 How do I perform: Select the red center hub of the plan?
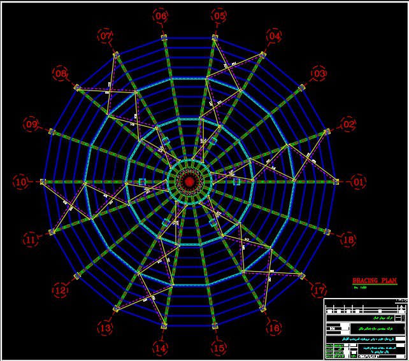click(x=189, y=182)
